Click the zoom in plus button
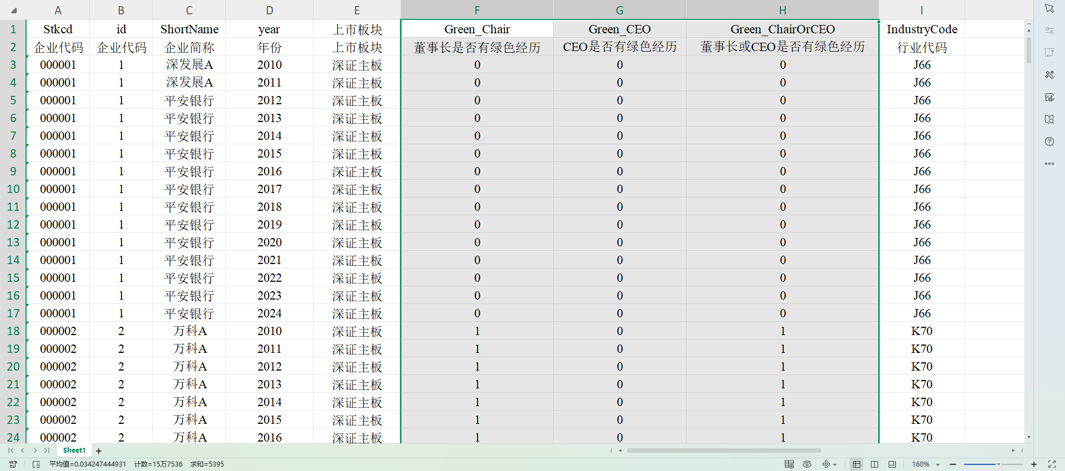1065x471 pixels. pyautogui.click(x=1034, y=464)
